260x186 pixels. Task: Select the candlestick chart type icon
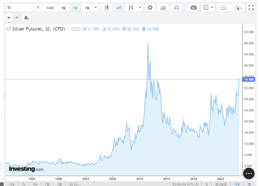106,8
